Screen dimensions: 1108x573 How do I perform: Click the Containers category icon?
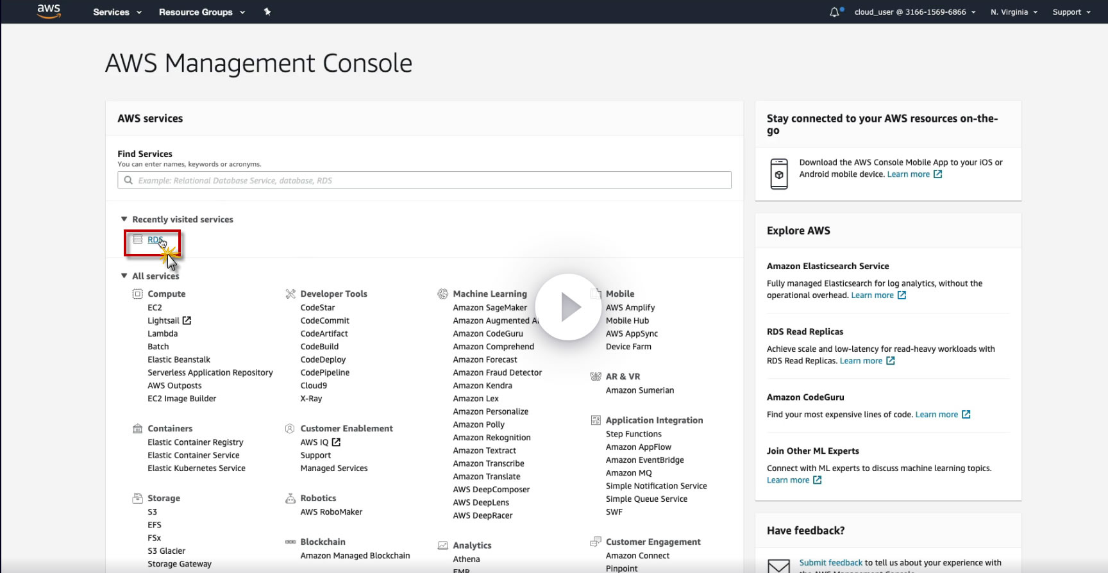pos(137,428)
